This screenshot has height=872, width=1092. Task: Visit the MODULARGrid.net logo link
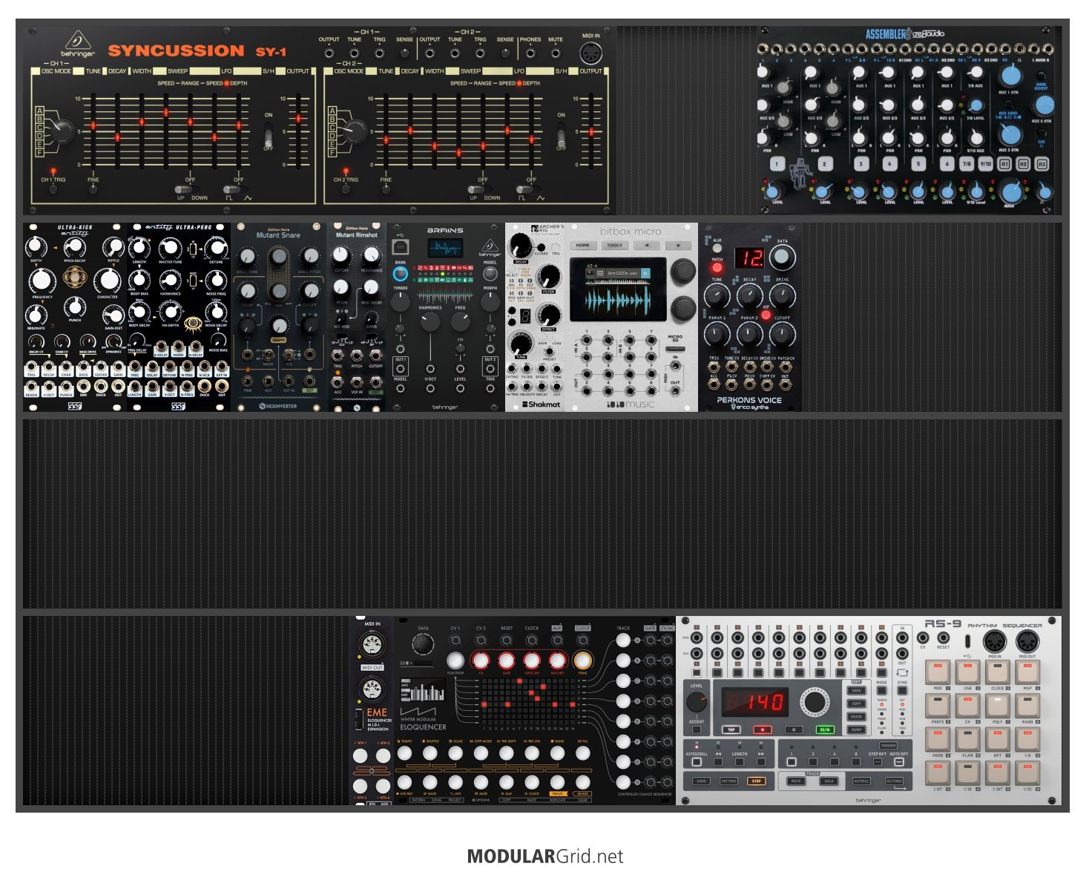(545, 856)
